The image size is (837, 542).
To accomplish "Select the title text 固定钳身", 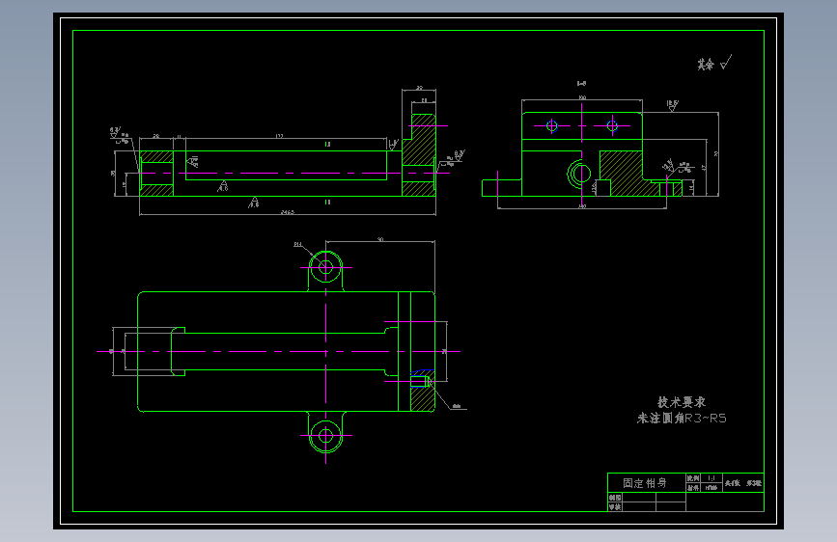I will click(644, 483).
